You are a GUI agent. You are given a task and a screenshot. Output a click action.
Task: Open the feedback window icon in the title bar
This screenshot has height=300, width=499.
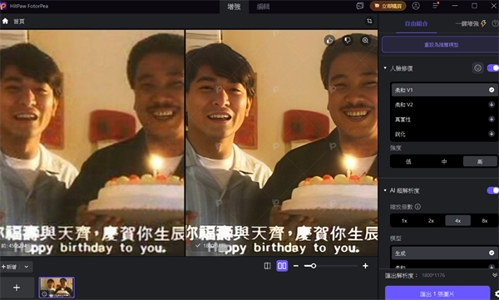[359, 6]
